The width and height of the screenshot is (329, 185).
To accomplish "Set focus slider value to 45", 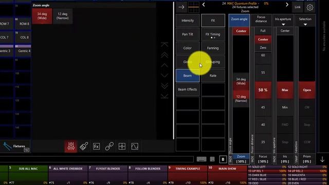I will [263, 107].
